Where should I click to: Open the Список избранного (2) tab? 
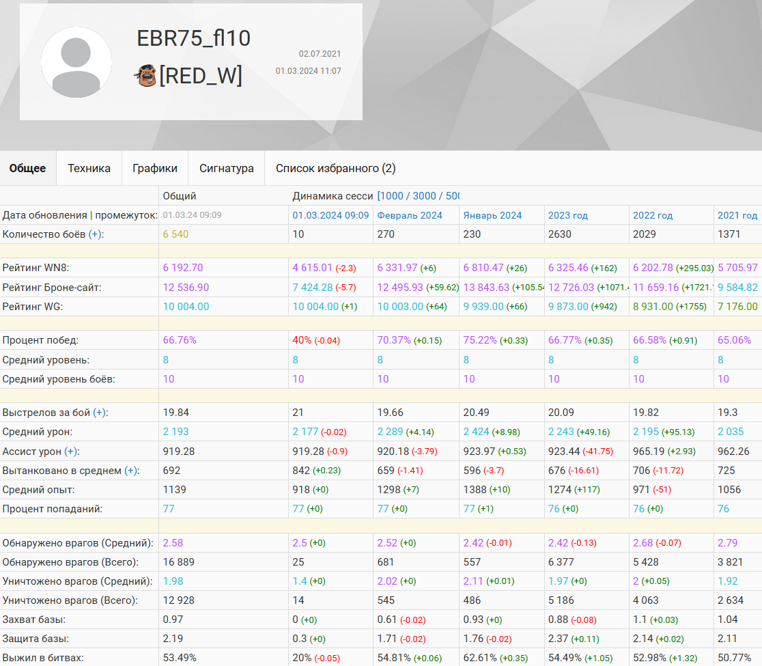[335, 168]
